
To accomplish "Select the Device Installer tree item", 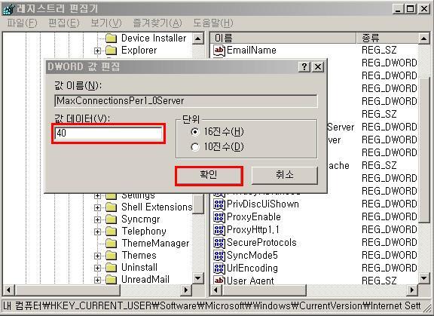I will click(154, 38).
